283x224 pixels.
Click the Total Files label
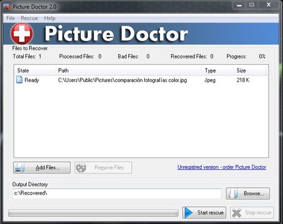[x=24, y=57]
